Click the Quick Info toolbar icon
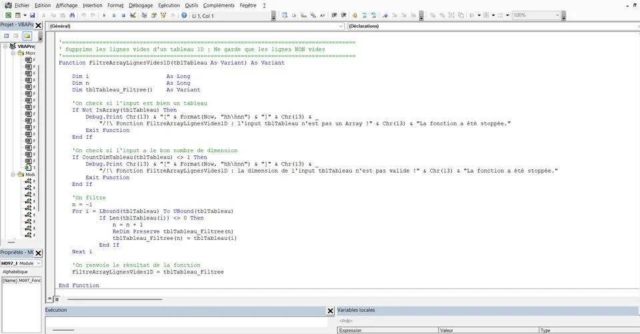Screen dimensions: 640x334 click(304, 15)
